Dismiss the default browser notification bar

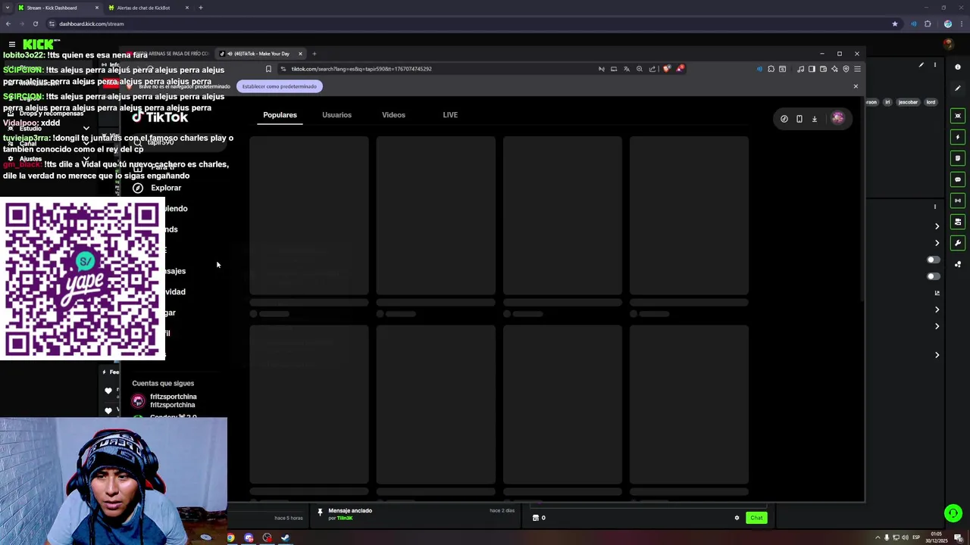point(856,86)
